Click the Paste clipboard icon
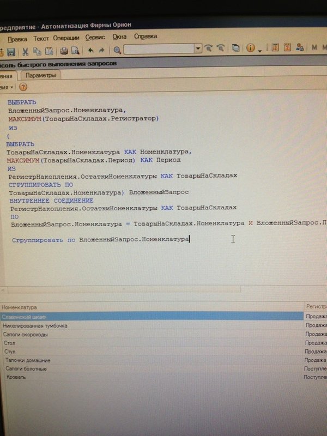Image resolution: width=327 pixels, height=436 pixels. (49, 51)
